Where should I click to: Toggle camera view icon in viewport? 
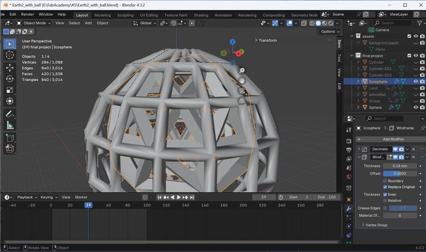pyautogui.click(x=242, y=91)
